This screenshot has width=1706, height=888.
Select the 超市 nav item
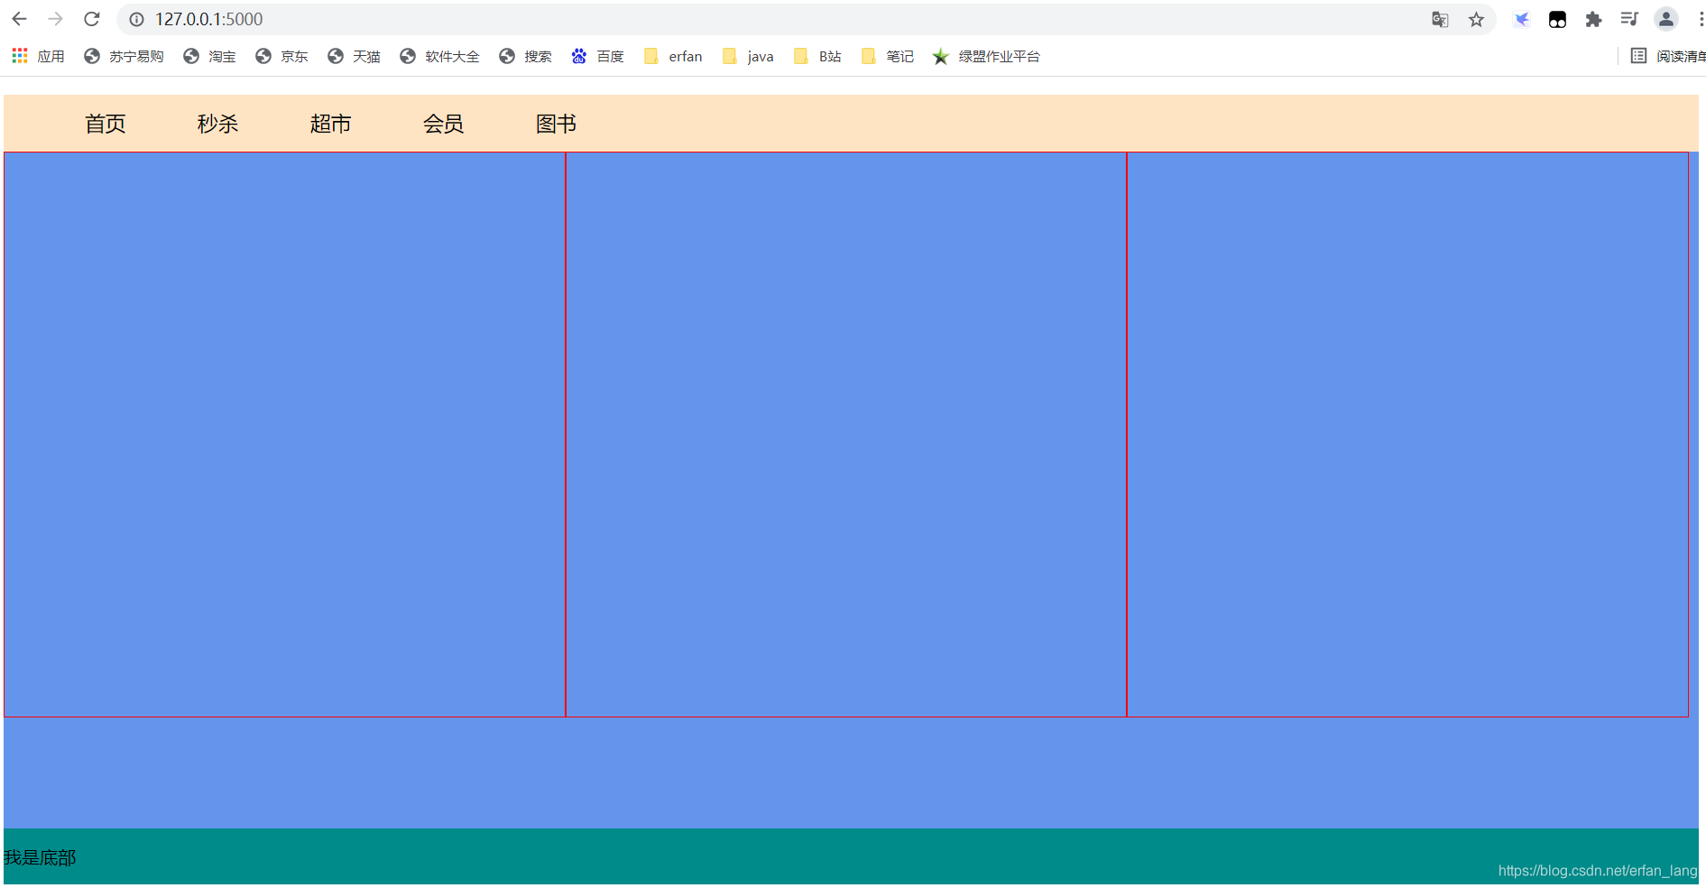tap(331, 124)
